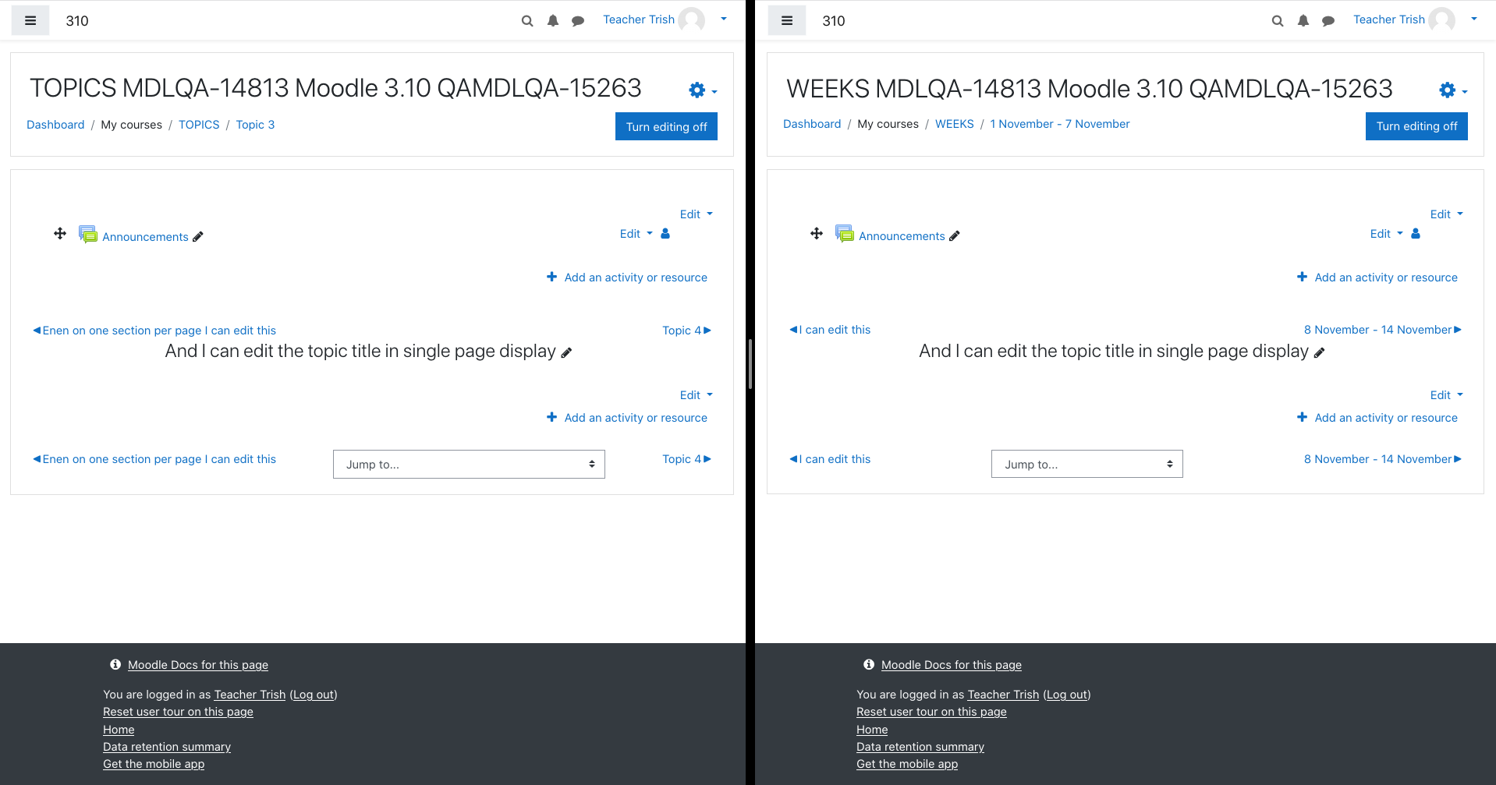The height and width of the screenshot is (785, 1496).
Task: Open Topic 3 breadcrumb link
Action: pyautogui.click(x=255, y=125)
